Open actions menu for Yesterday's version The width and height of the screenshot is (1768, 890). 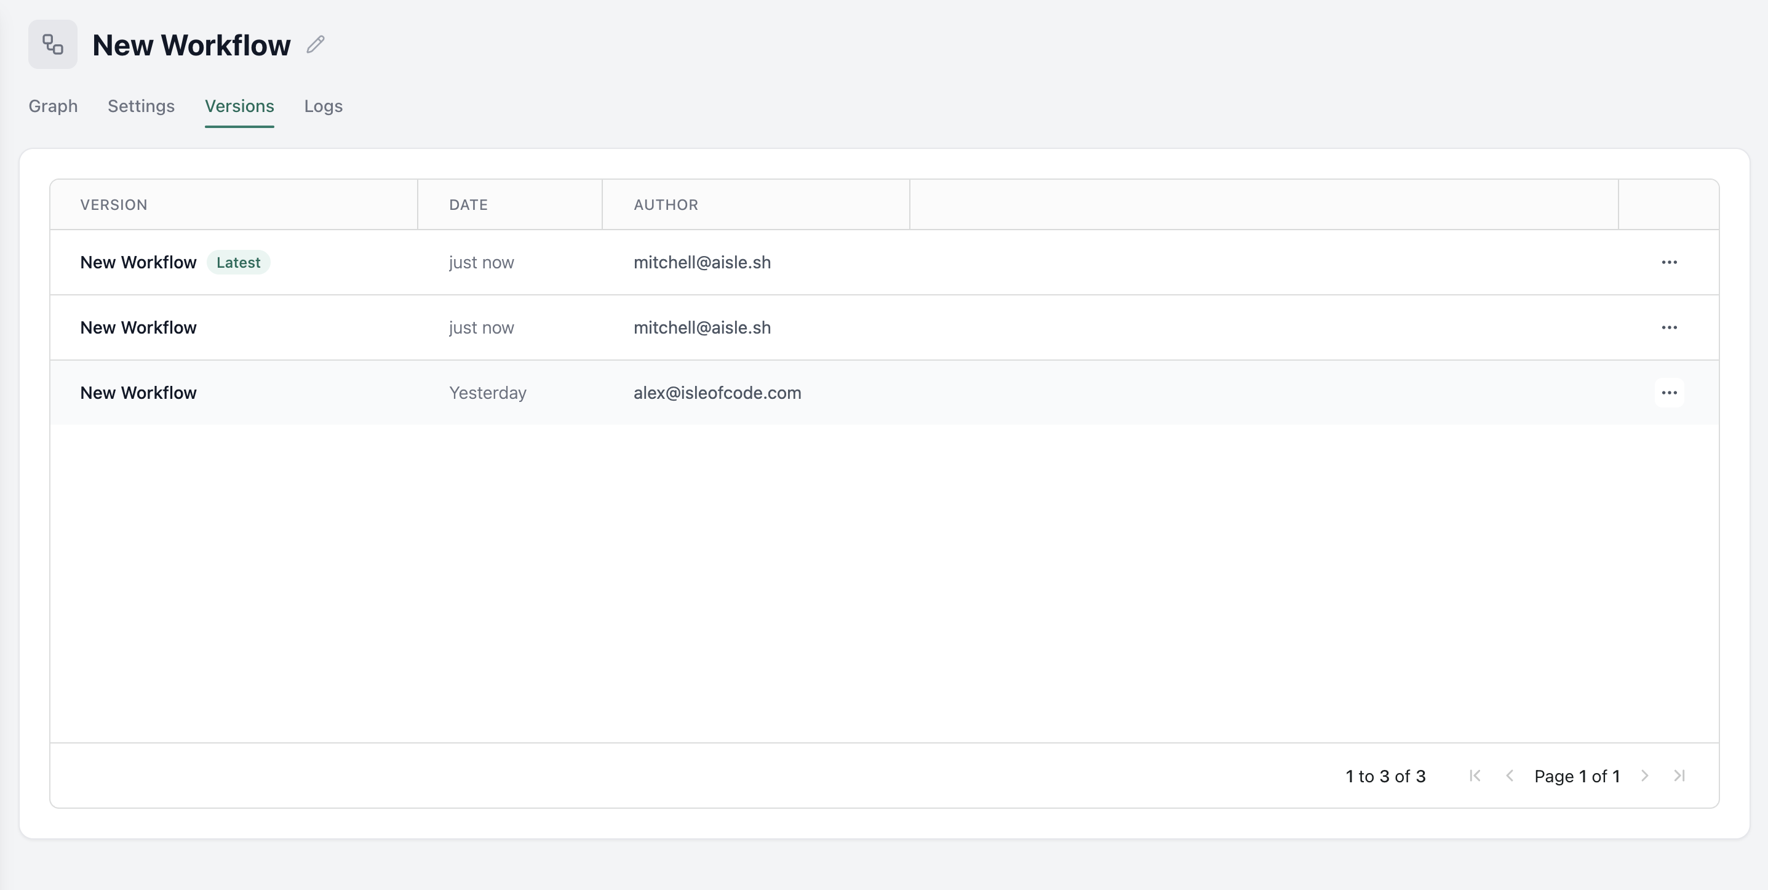point(1670,392)
